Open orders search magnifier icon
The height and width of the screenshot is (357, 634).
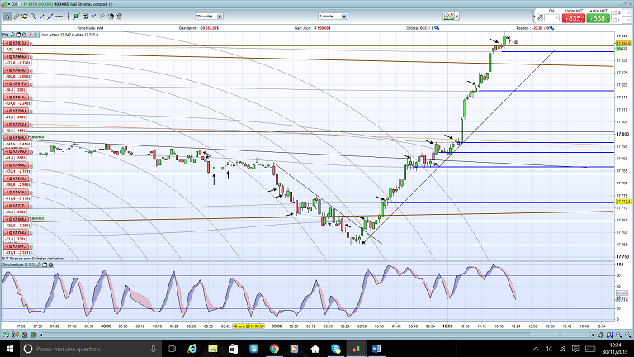coord(437,28)
